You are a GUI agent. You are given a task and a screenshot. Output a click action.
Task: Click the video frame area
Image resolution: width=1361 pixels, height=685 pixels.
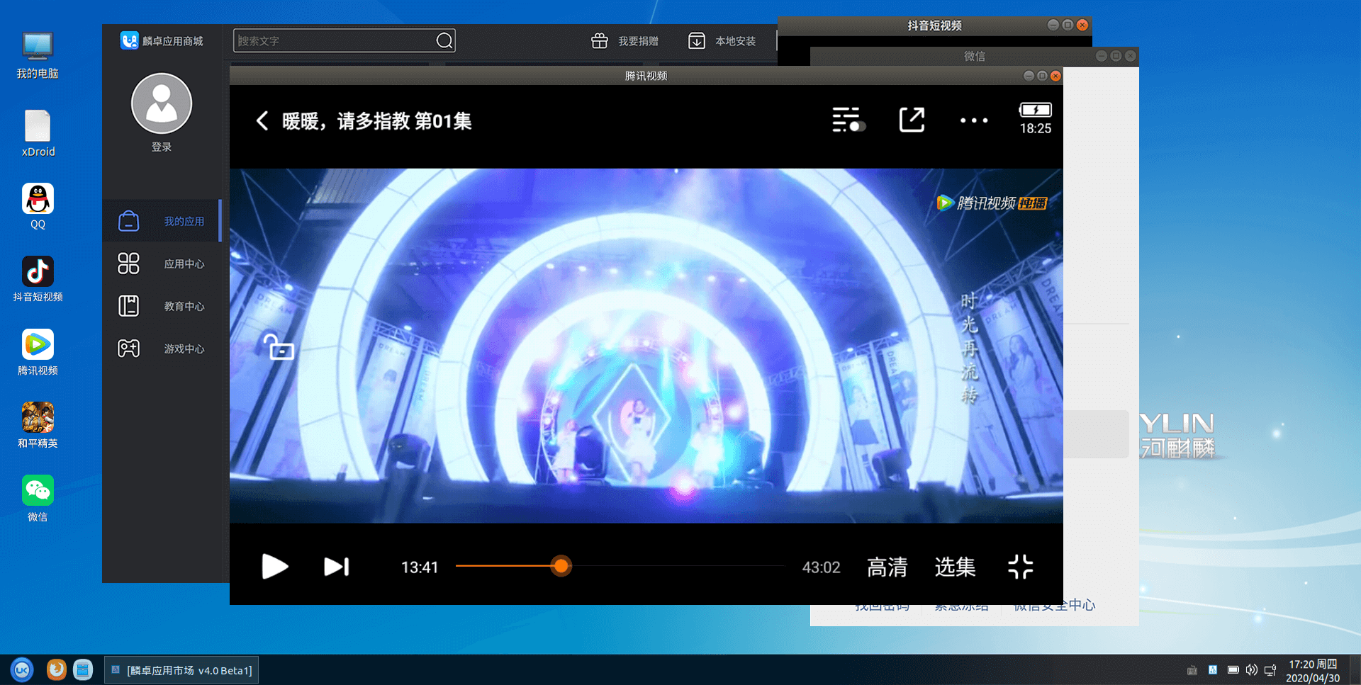(646, 346)
